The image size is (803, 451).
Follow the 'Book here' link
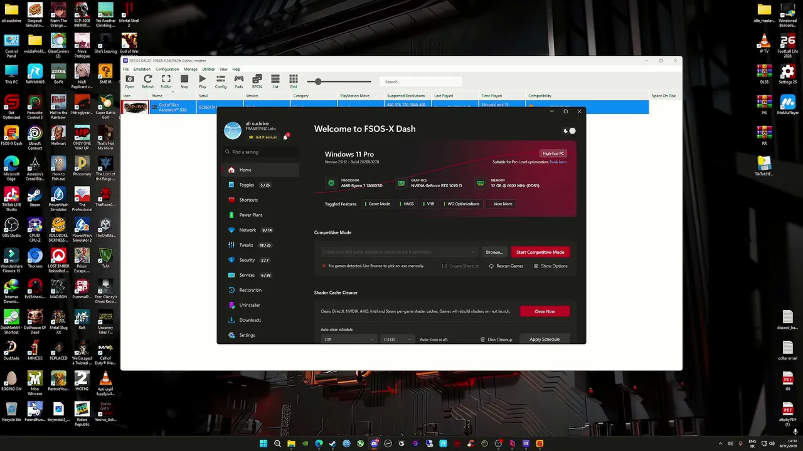pyautogui.click(x=558, y=162)
